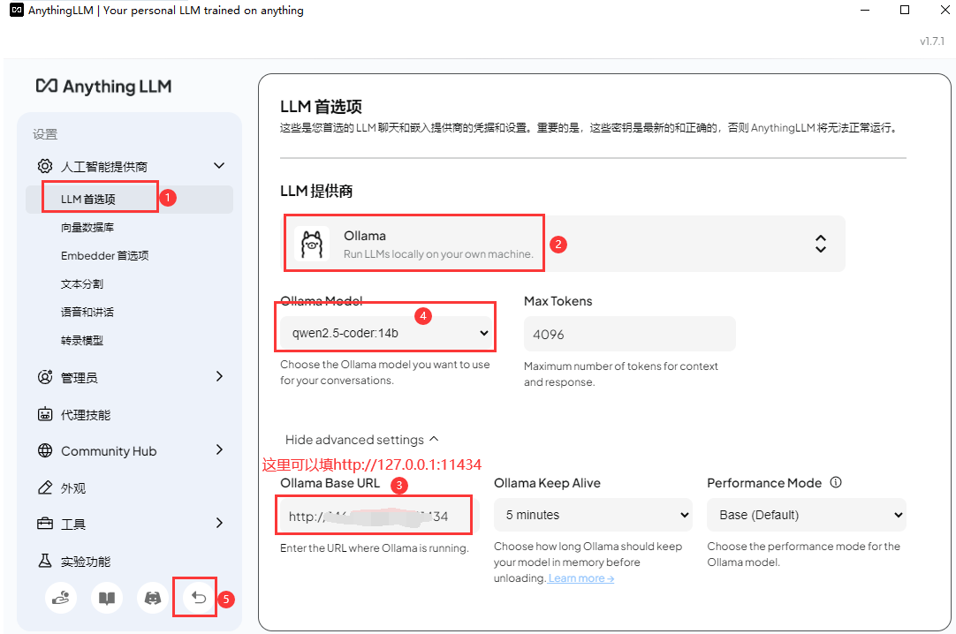Click the 管理员 user icon

(45, 377)
